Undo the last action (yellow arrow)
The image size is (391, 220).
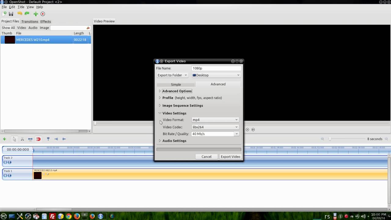point(20,14)
